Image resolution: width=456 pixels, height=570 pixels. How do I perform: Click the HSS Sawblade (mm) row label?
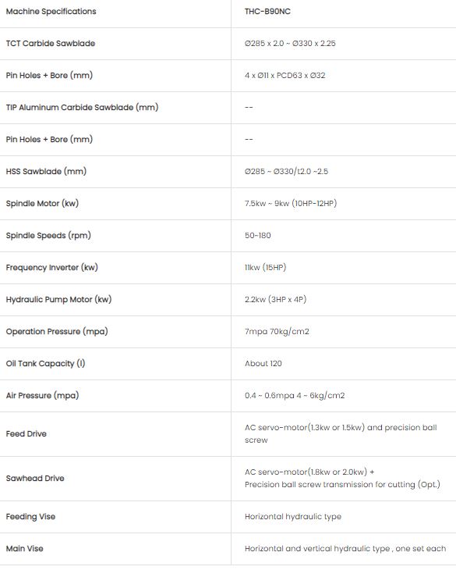pos(46,172)
